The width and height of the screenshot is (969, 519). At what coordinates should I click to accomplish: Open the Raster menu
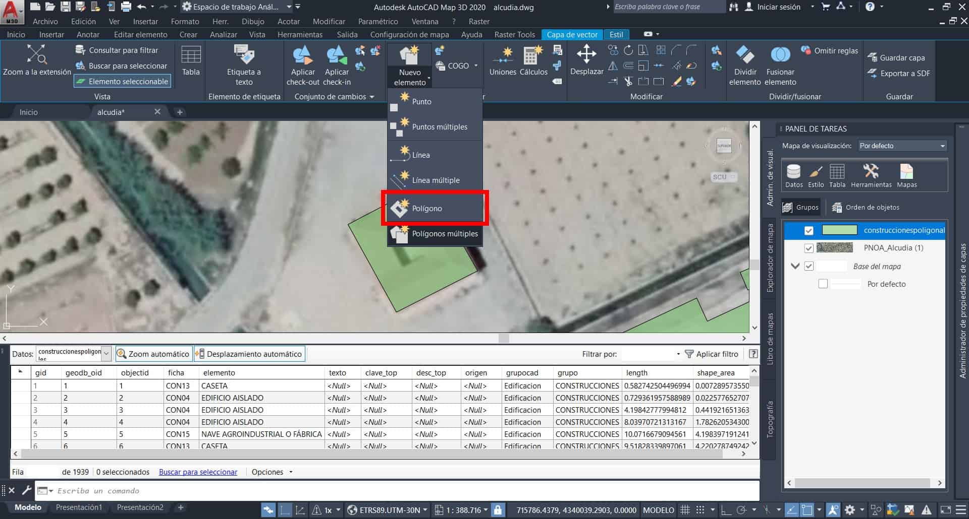[x=478, y=21]
